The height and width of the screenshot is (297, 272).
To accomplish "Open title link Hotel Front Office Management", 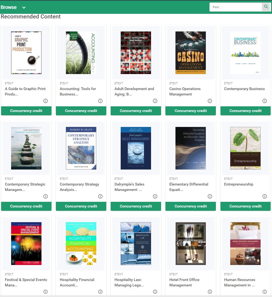I will point(184,282).
